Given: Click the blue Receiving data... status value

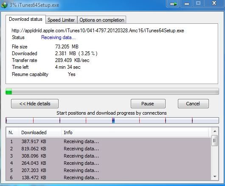Looking at the screenshot, I should click(x=58, y=37).
